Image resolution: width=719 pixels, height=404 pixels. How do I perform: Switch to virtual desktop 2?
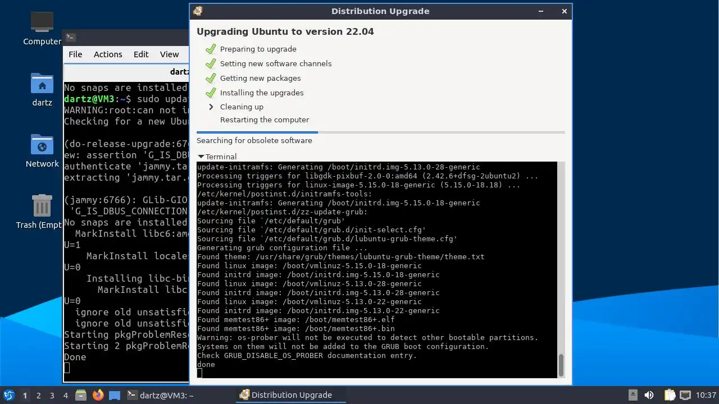point(38,395)
